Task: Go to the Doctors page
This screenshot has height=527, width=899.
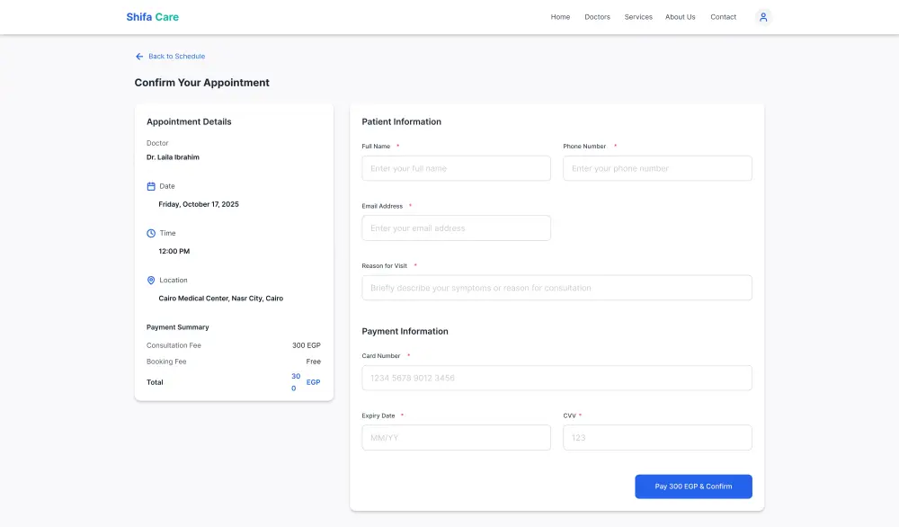Action: [597, 17]
